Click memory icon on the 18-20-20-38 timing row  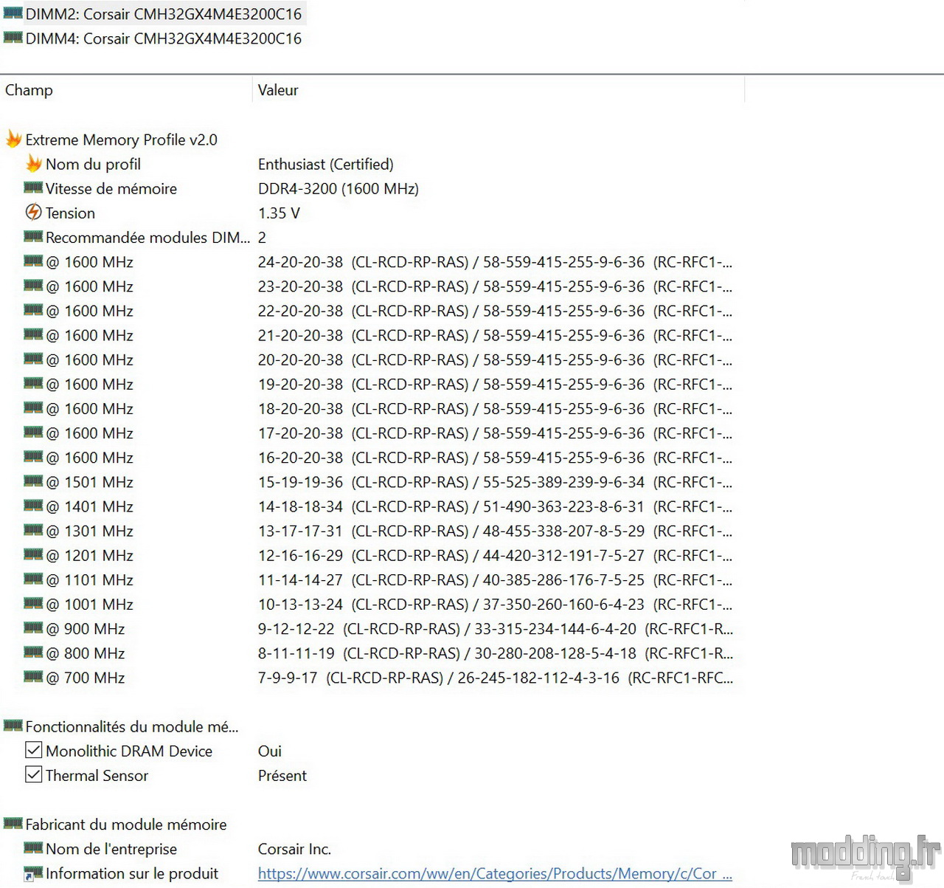click(33, 407)
